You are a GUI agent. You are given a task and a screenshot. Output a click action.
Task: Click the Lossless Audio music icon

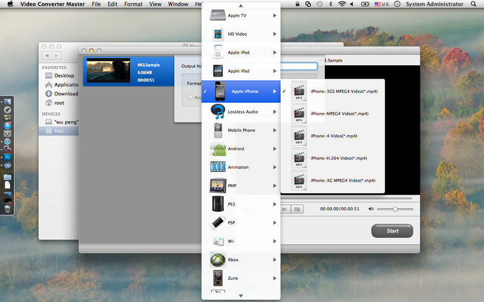tap(218, 112)
